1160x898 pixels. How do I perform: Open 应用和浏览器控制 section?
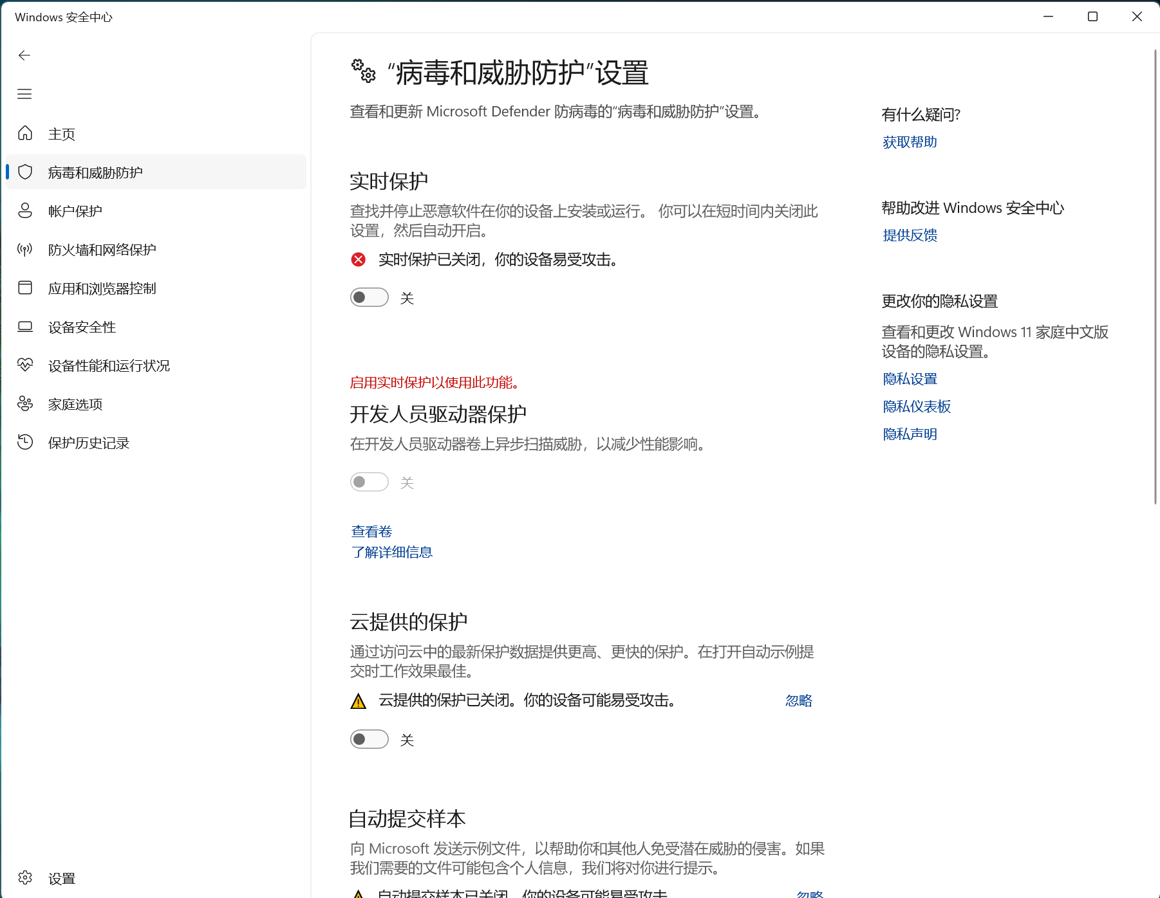click(x=156, y=288)
